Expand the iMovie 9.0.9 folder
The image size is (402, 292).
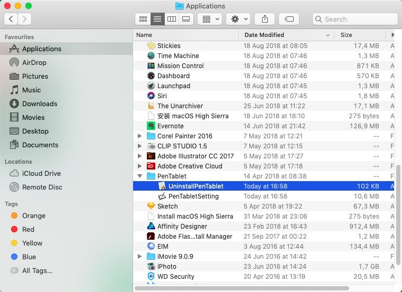coord(140,256)
